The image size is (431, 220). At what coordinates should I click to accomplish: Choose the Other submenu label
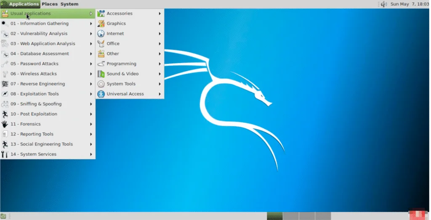point(113,54)
